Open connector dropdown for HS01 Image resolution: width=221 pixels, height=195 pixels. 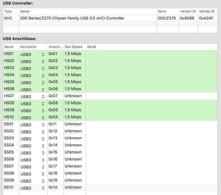click(x=33, y=54)
